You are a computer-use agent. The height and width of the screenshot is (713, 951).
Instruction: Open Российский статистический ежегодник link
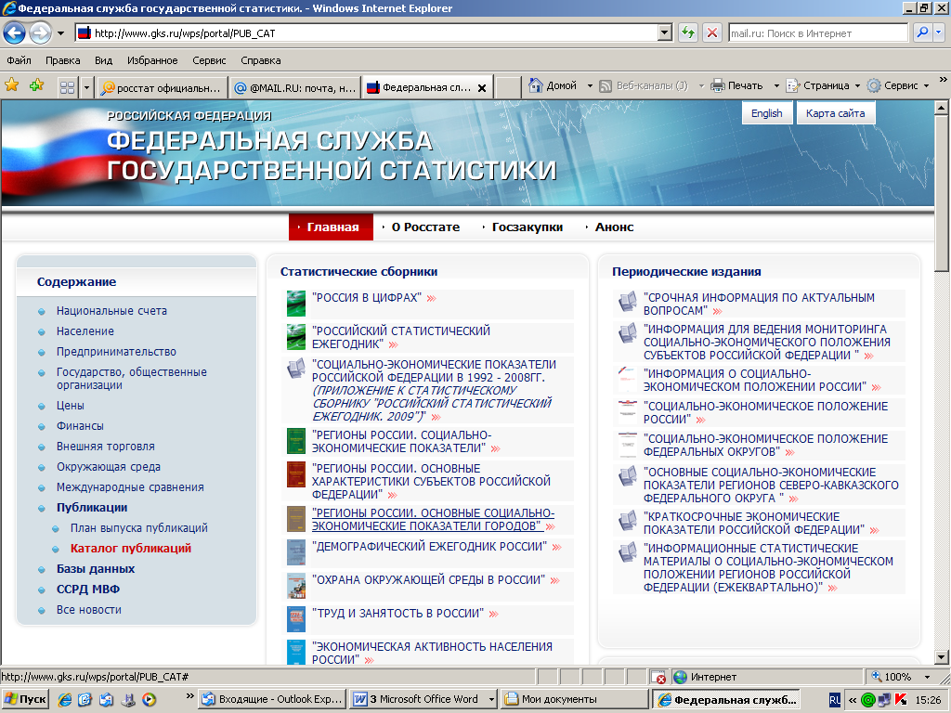(x=401, y=337)
